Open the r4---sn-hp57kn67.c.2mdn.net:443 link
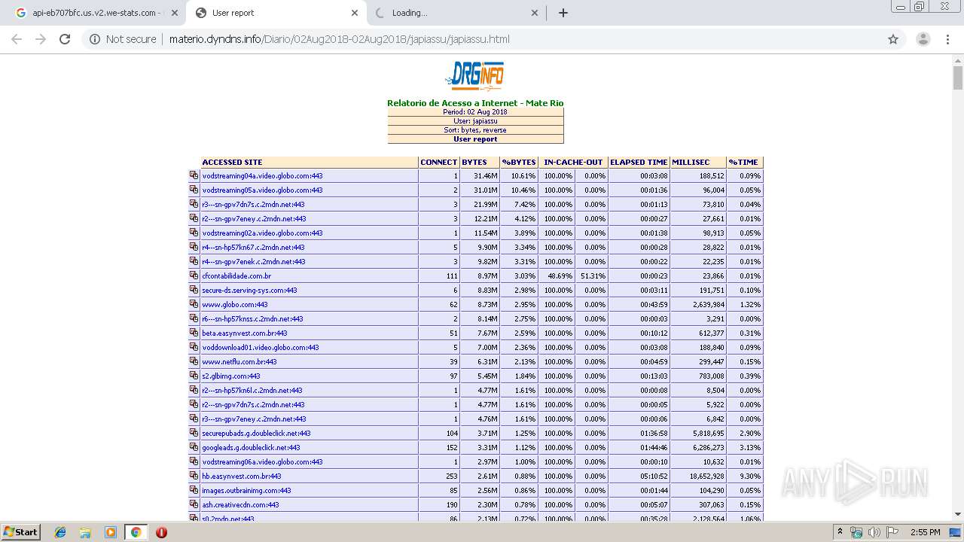Viewport: 964px width, 542px height. [x=253, y=247]
